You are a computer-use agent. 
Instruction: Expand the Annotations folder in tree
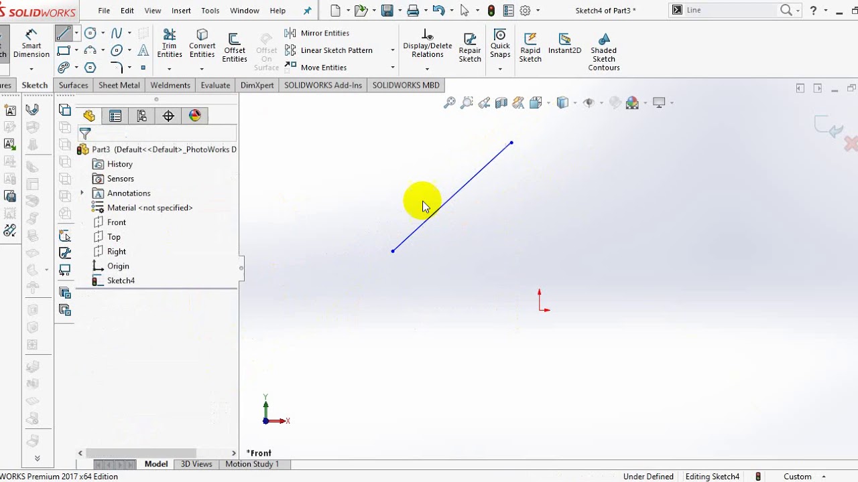click(82, 193)
